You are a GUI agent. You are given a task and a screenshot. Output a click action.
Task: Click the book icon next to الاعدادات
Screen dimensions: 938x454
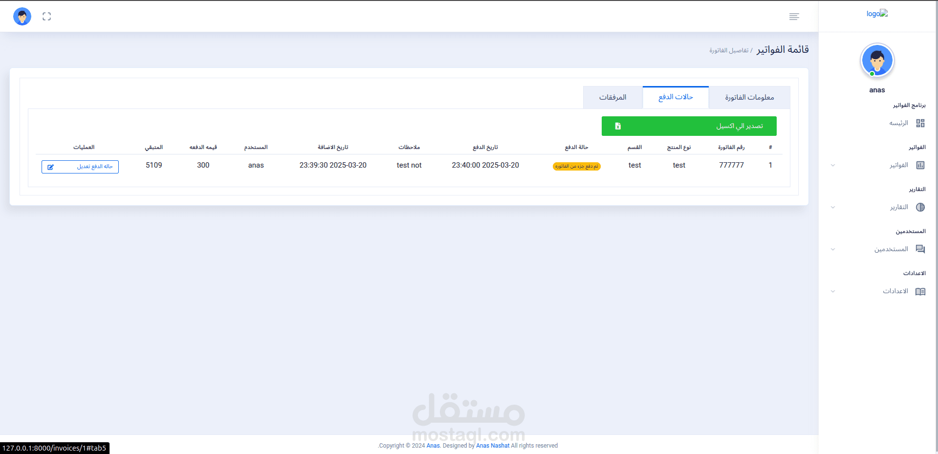(x=920, y=291)
